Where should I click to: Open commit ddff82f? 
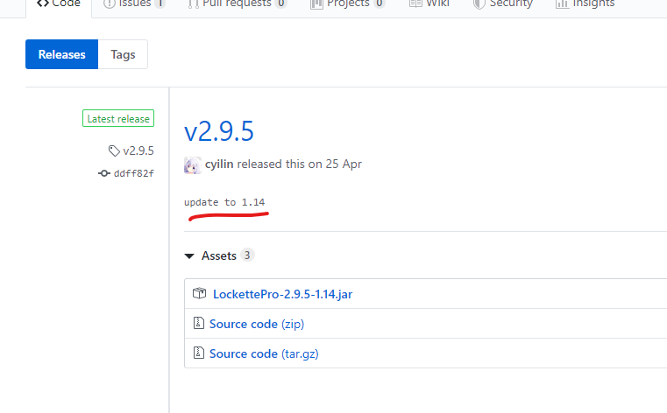tap(133, 173)
